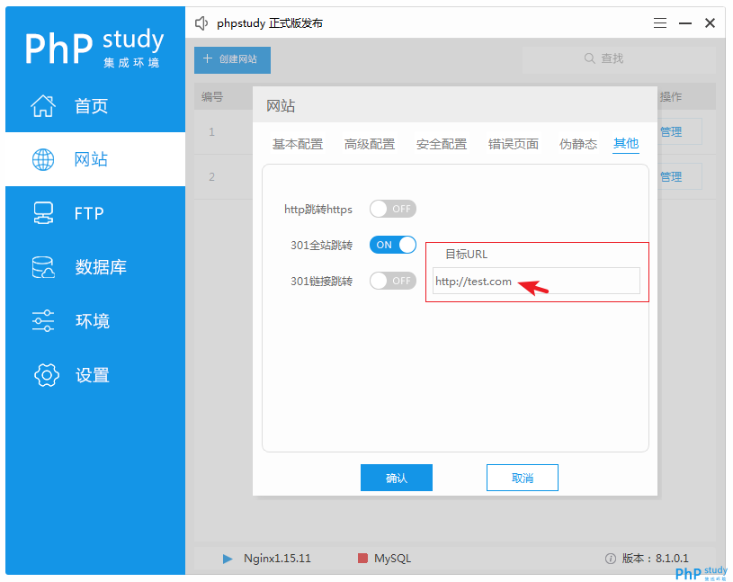Turn off the 301全站跳转 switch
This screenshot has width=733, height=582.
tap(393, 245)
